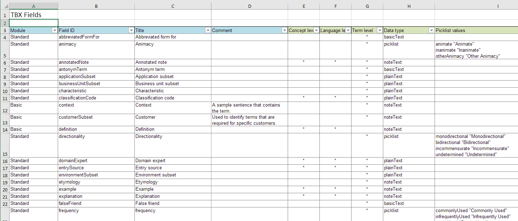
Task: Open the Comment column filter dropdown
Action: pyautogui.click(x=284, y=31)
